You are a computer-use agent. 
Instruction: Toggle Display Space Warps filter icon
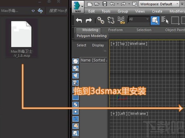coord(76,97)
